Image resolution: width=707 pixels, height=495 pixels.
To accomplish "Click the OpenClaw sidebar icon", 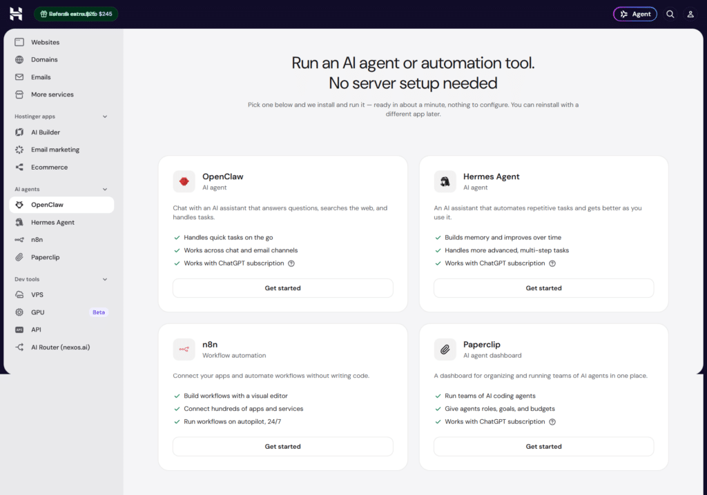I will (x=19, y=205).
